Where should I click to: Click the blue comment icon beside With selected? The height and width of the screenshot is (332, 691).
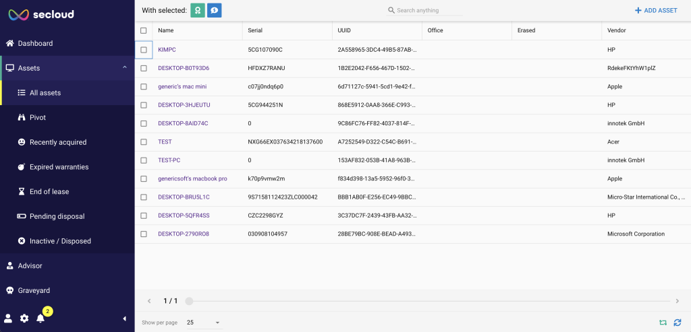(x=214, y=11)
